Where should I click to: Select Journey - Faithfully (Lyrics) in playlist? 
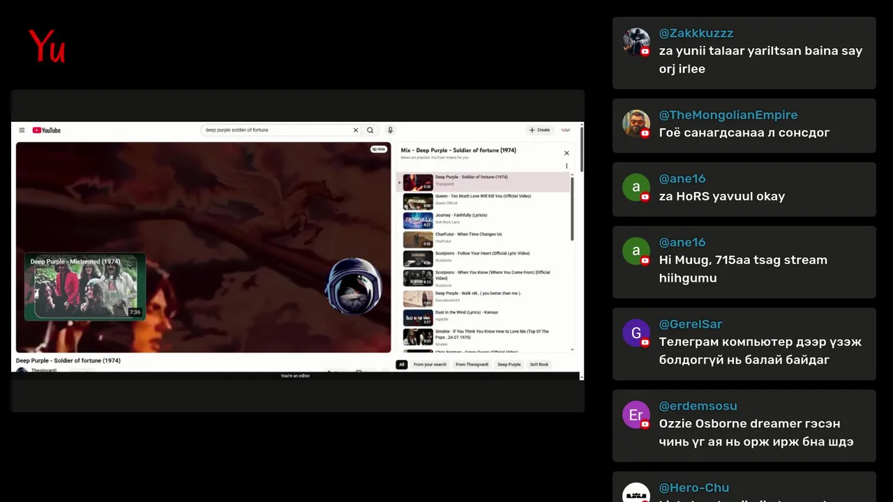(x=483, y=221)
